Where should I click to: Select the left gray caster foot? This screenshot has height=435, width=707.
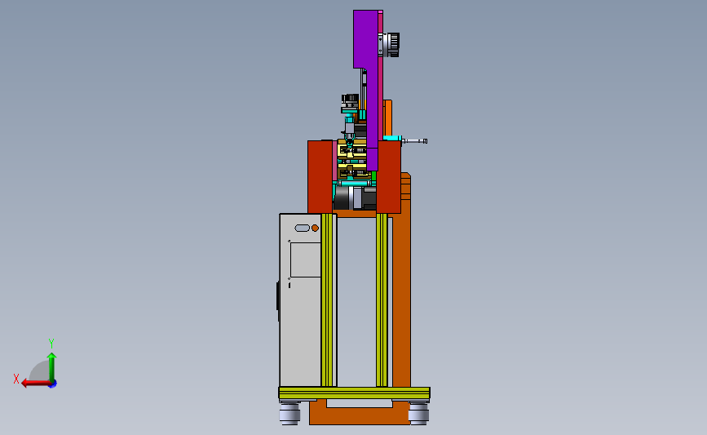(289, 413)
